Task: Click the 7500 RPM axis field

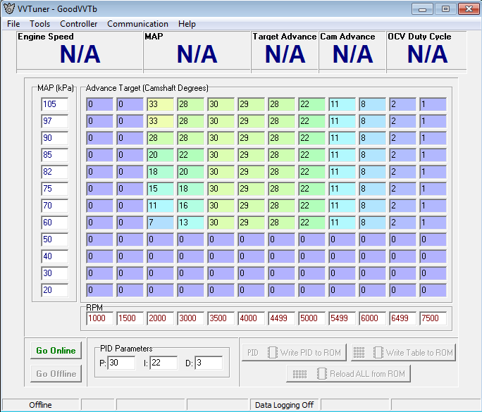Action: click(433, 318)
